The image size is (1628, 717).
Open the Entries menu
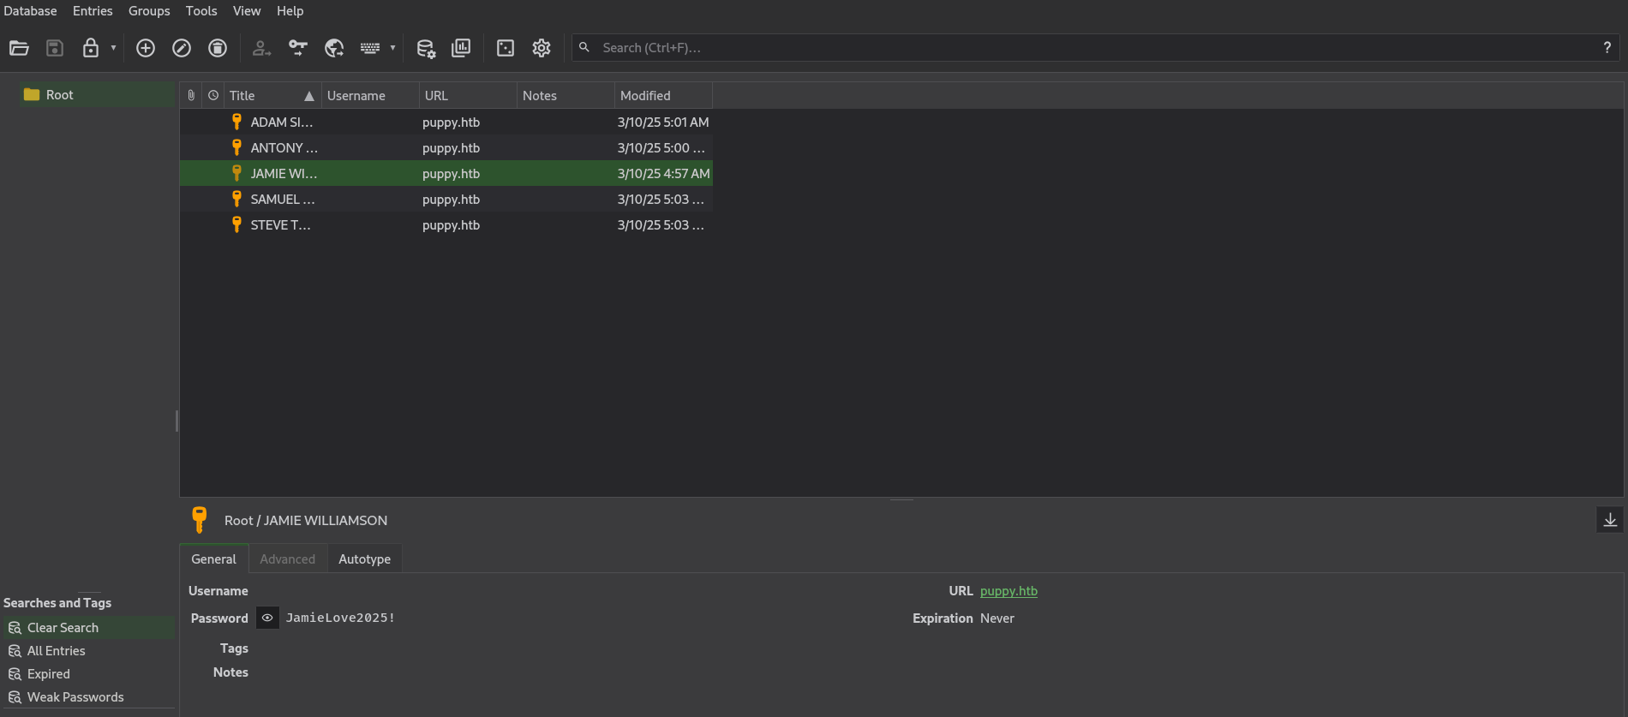93,11
